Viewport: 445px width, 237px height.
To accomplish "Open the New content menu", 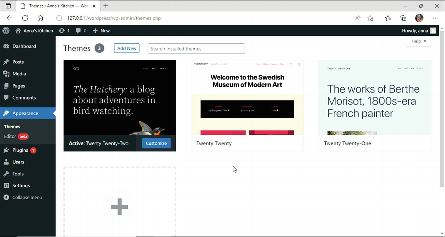I will pyautogui.click(x=101, y=30).
